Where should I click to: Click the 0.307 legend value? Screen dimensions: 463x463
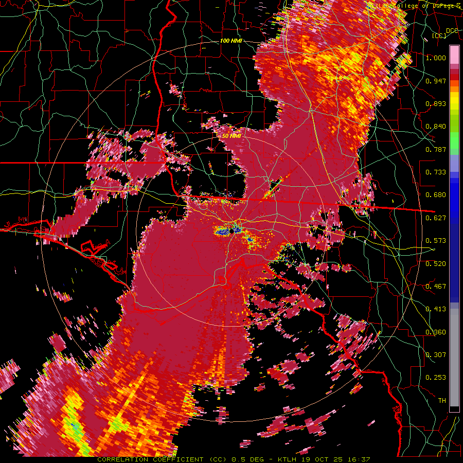click(436, 355)
